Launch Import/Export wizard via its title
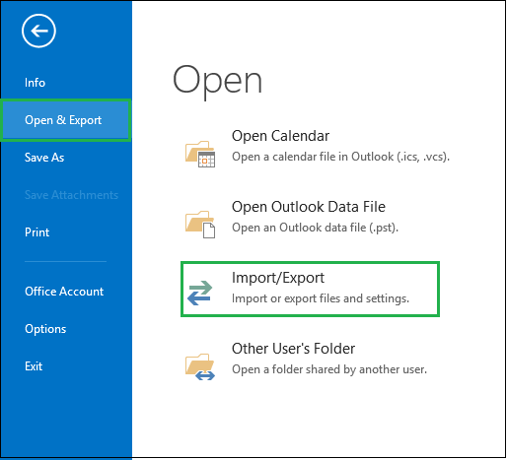The height and width of the screenshot is (460, 507). [278, 278]
